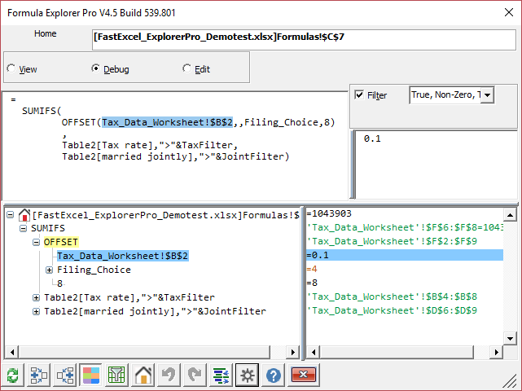Screen dimensions: 522x391
Task: Open settings with the gear icon
Action: (247, 376)
